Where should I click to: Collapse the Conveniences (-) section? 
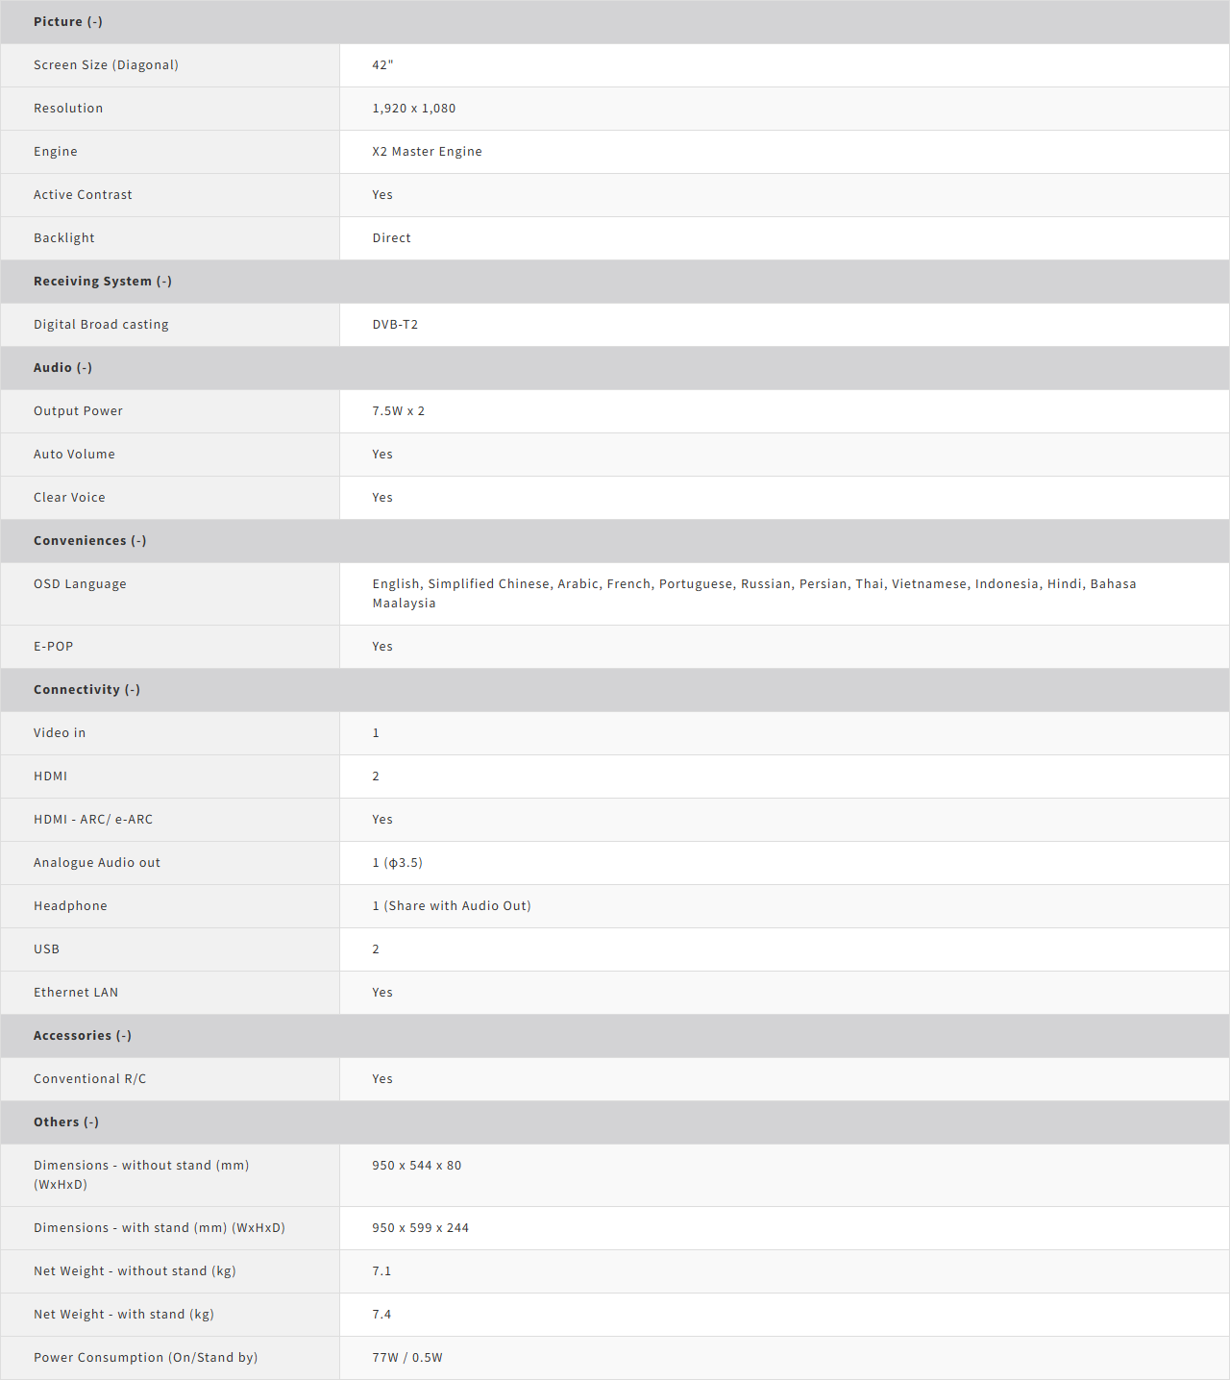click(90, 541)
